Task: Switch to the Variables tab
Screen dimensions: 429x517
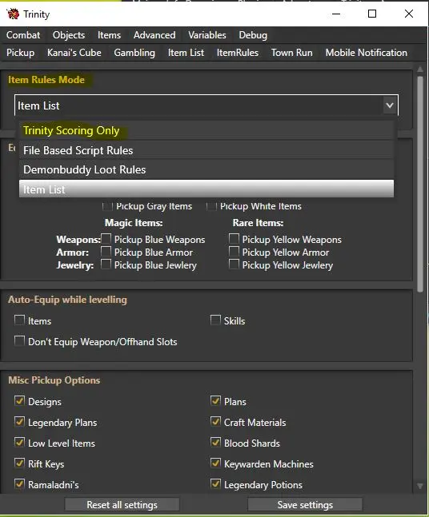Action: (x=207, y=35)
